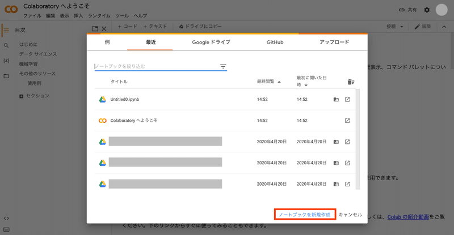The image size is (454, 235).
Task: Open the ヘルプ menu
Action: click(x=140, y=16)
